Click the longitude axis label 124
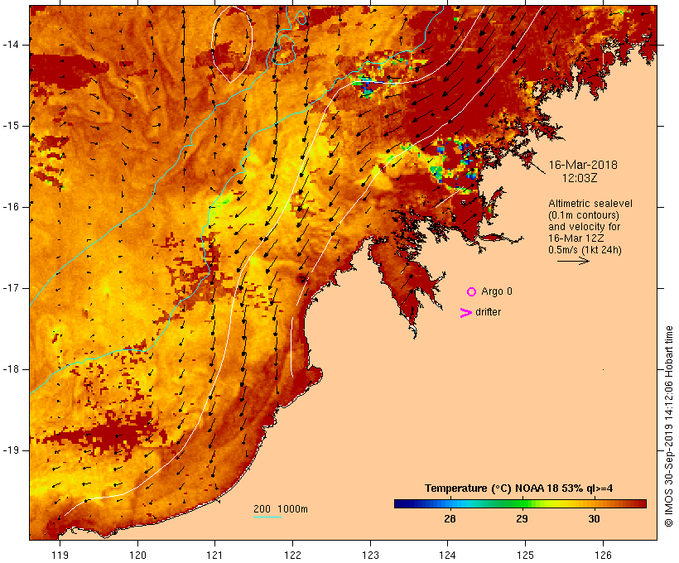 pyautogui.click(x=447, y=555)
